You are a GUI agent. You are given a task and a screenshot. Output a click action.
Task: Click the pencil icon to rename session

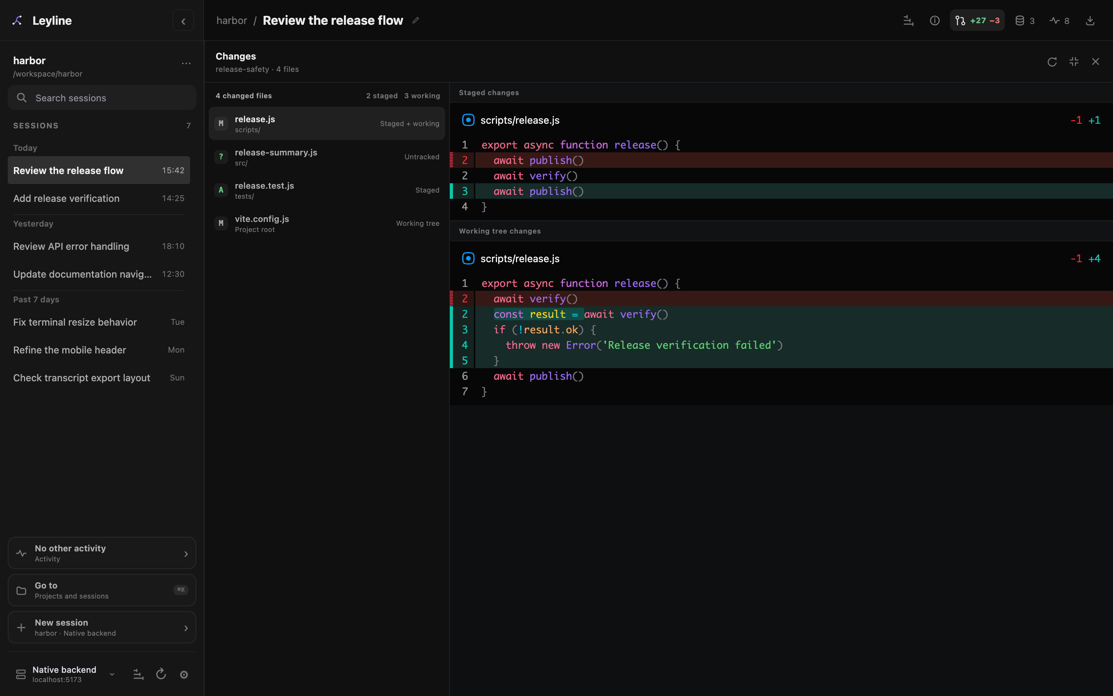pyautogui.click(x=416, y=20)
